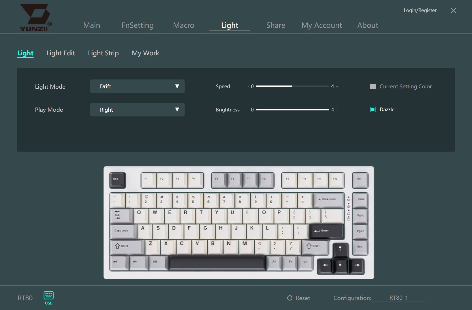Click the Speed slider track
This screenshot has height=310, width=472.
[x=292, y=86]
